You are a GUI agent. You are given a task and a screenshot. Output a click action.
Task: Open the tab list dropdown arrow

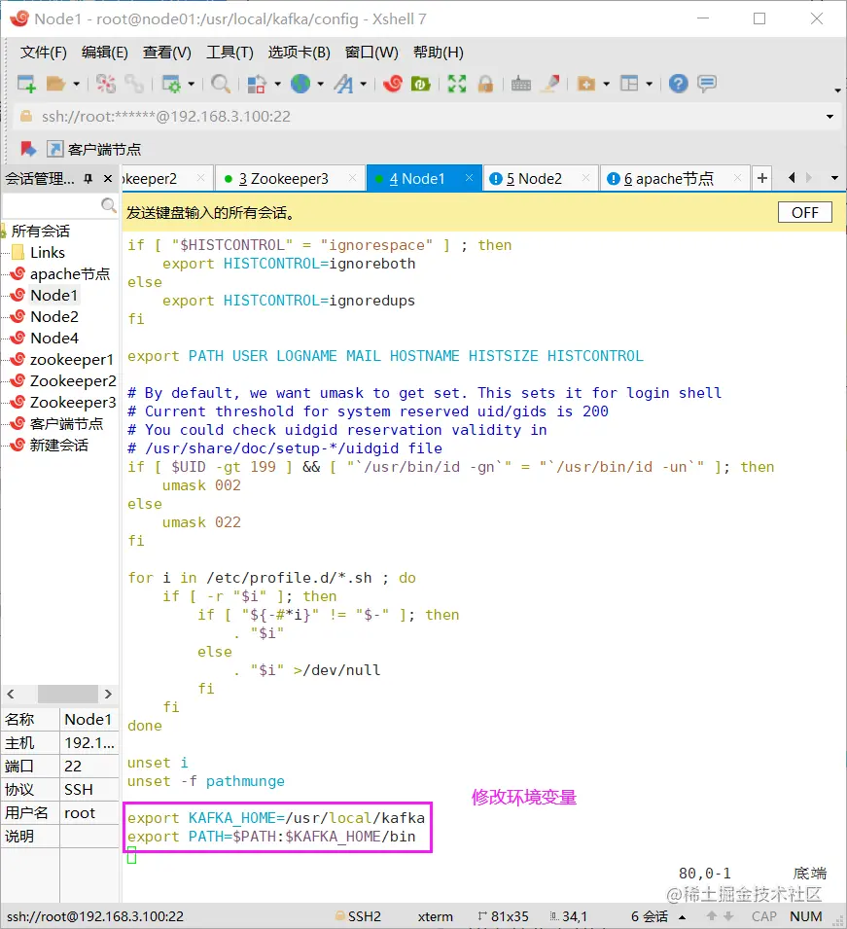click(x=834, y=178)
